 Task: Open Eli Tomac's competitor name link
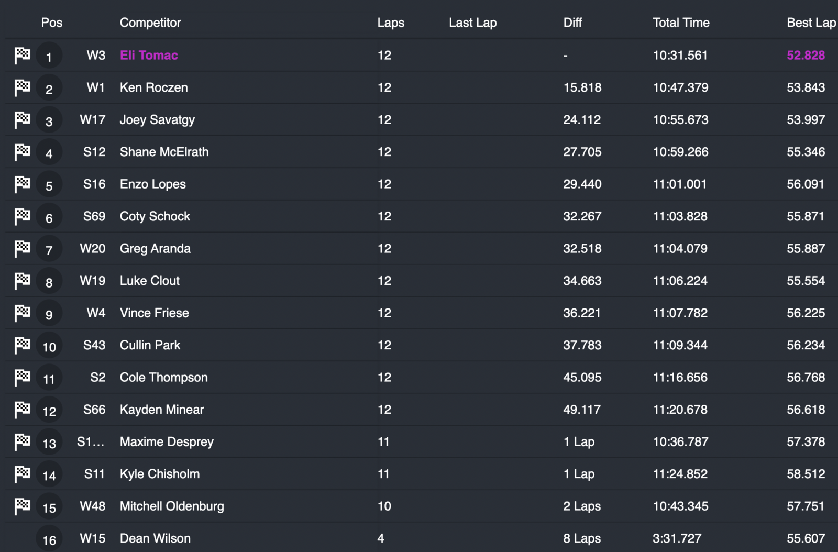[149, 55]
